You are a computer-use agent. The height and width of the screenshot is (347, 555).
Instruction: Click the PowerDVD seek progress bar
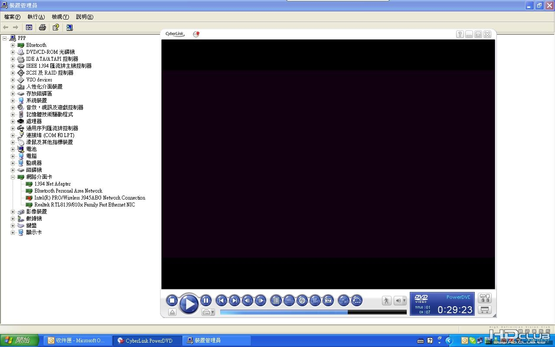point(313,312)
